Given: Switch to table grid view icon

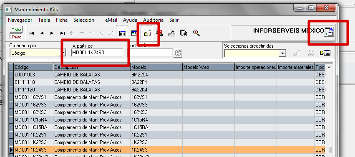Looking at the screenshot, I should point(123,33).
